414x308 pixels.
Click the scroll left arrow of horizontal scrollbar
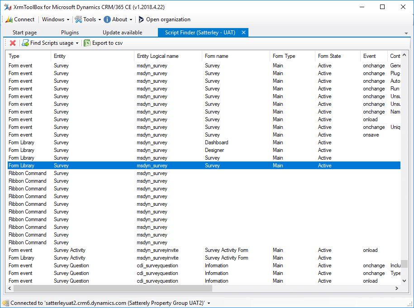(x=10, y=288)
